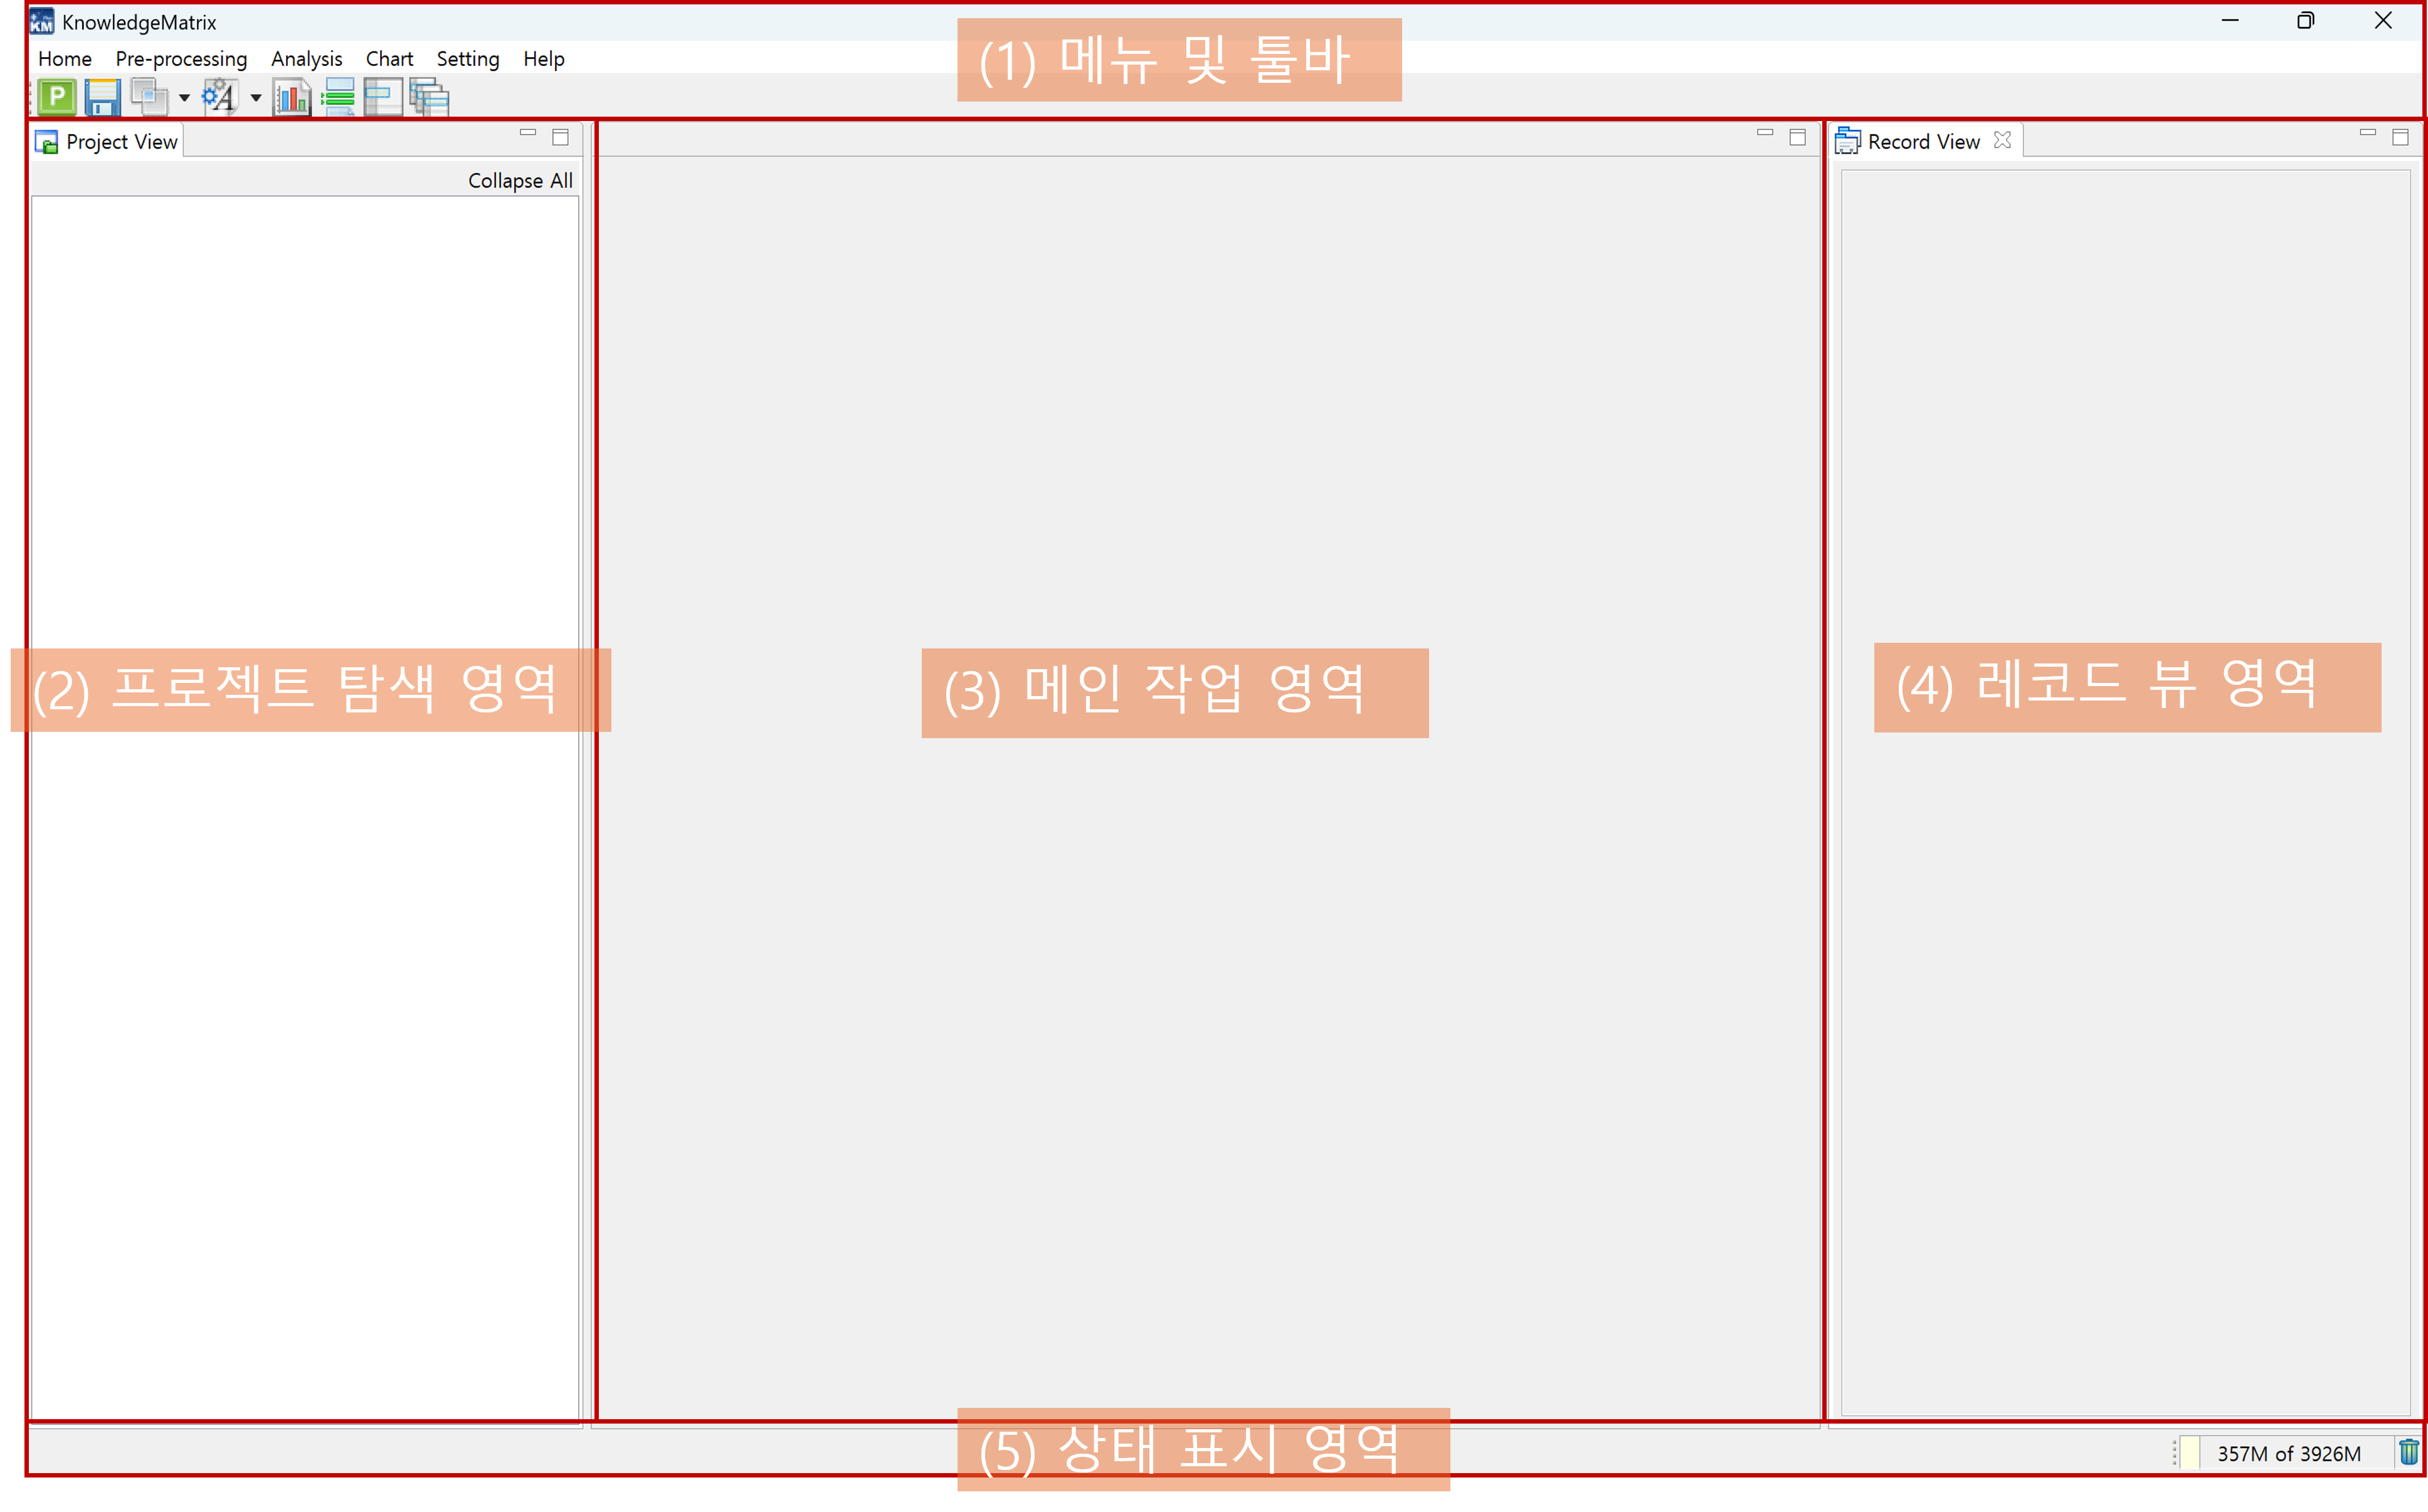Viewport: 2428px width, 1512px height.
Task: Open the Analysis menu
Action: 306,59
